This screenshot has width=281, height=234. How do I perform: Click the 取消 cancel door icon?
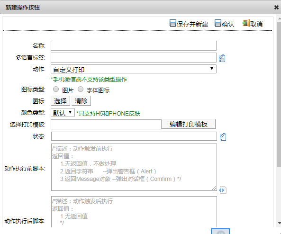tap(246, 23)
